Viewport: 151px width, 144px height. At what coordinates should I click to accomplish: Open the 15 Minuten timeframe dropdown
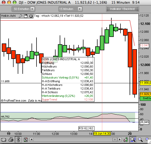[70, 9]
